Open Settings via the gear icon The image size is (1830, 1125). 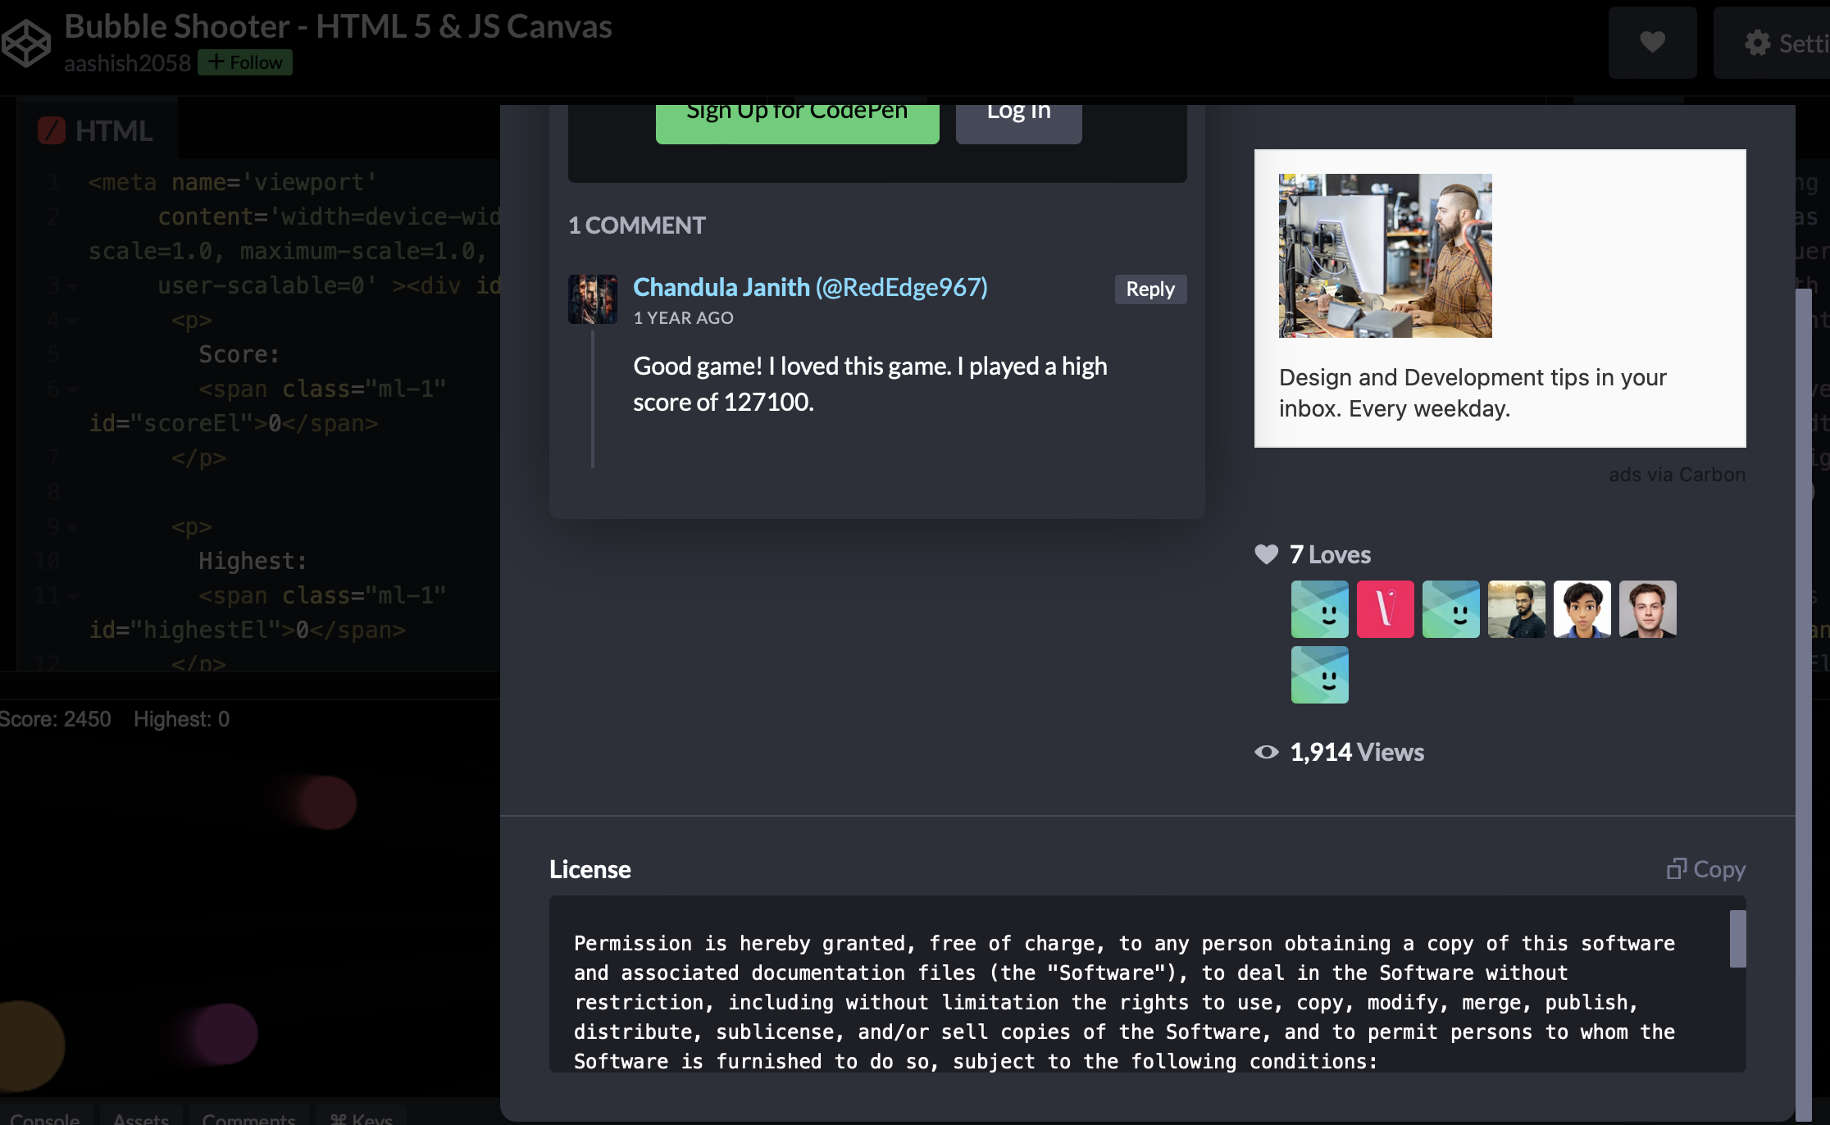click(x=1757, y=43)
